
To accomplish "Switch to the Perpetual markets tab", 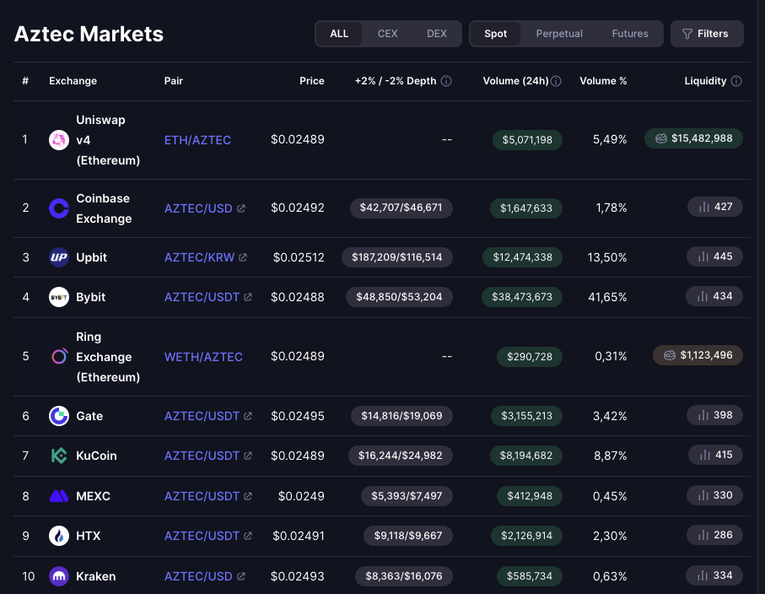I will 559,34.
